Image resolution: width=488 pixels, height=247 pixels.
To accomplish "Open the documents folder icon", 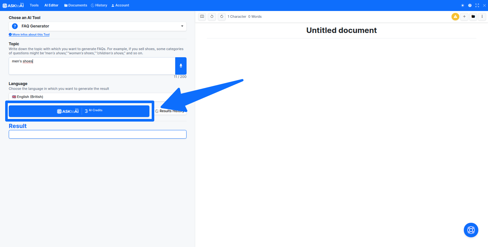I will (x=473, y=16).
